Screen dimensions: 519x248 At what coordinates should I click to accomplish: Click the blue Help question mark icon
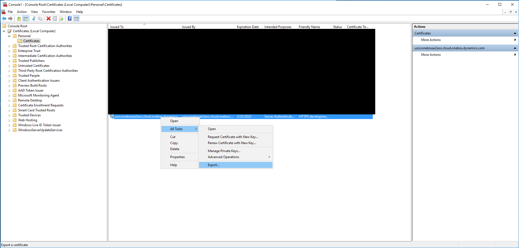(x=70, y=18)
